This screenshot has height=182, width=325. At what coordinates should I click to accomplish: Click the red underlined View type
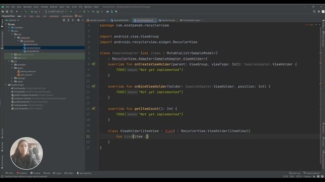pos(169,131)
